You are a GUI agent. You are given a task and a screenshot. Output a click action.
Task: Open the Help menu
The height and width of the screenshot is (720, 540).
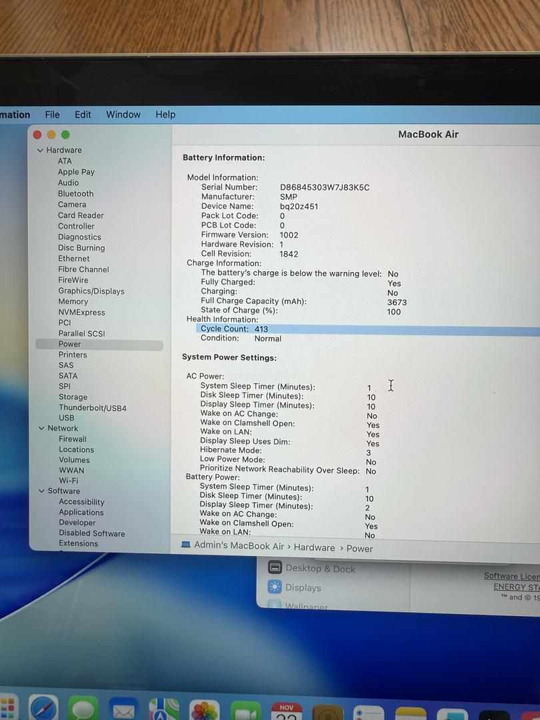tap(165, 115)
